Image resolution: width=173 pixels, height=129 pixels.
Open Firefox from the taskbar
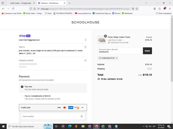coord(96,126)
